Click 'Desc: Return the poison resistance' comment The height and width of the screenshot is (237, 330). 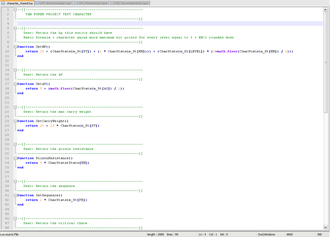coord(58,149)
